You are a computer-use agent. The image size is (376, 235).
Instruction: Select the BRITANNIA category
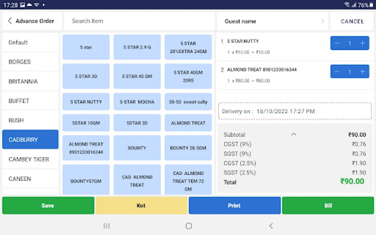pyautogui.click(x=30, y=81)
